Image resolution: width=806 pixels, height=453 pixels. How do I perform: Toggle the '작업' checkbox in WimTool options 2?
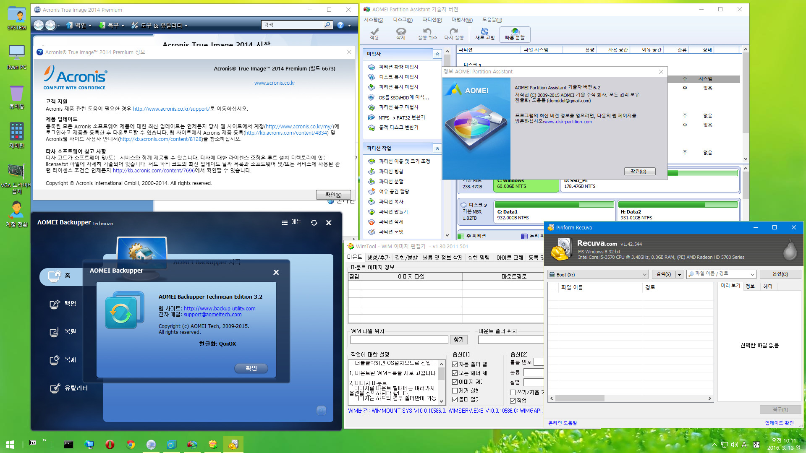click(513, 401)
